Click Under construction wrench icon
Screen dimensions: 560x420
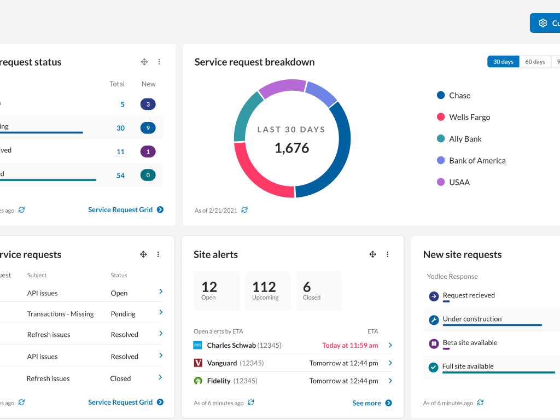(434, 320)
